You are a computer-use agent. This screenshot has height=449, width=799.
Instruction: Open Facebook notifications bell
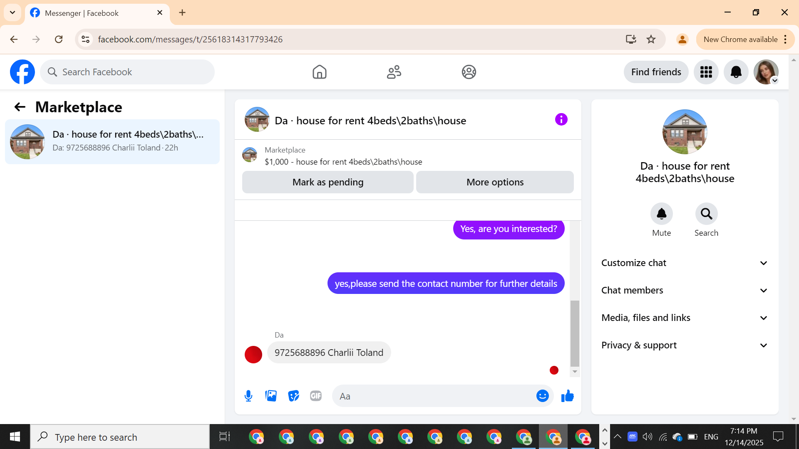coord(736,72)
